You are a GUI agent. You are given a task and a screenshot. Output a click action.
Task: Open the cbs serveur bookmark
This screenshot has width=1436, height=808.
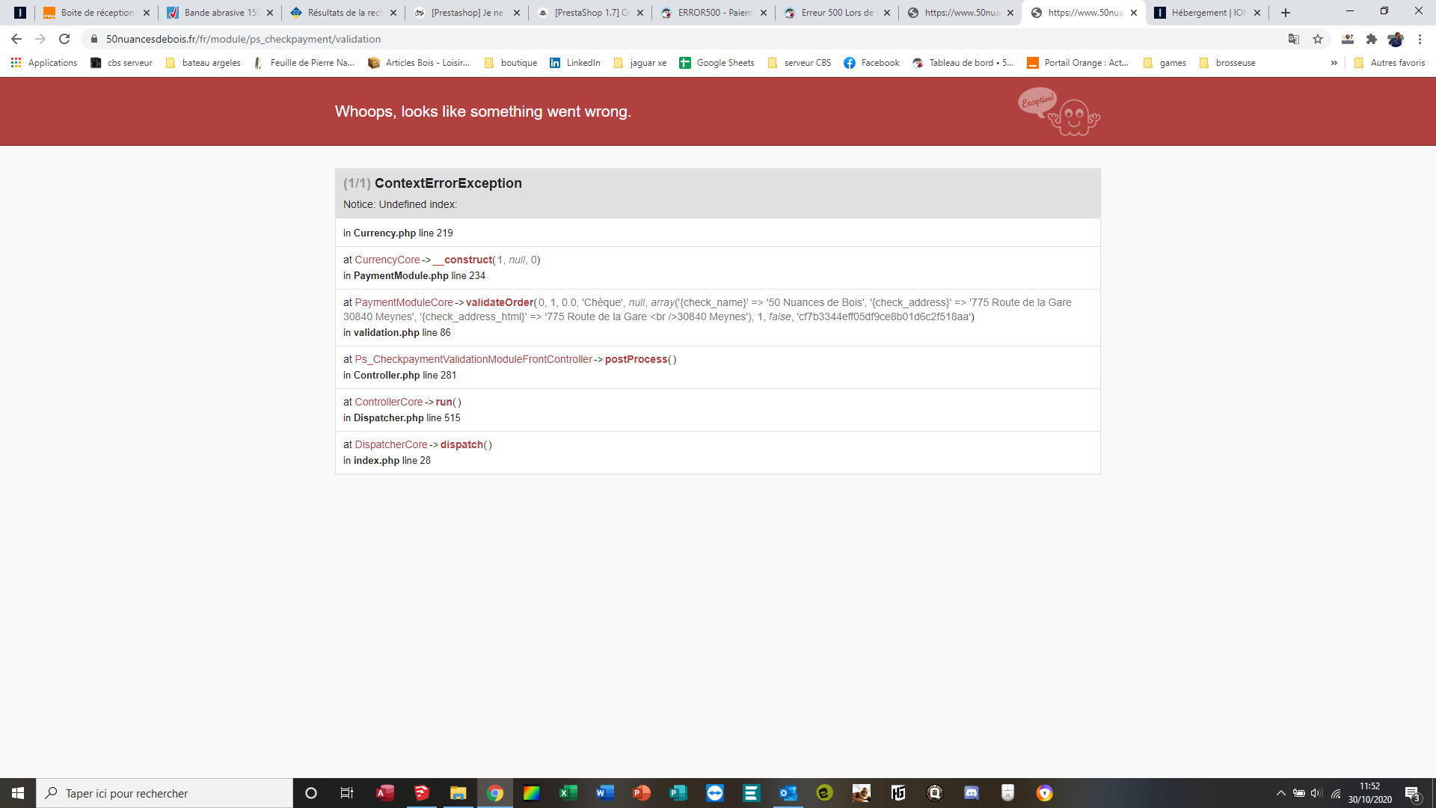(x=121, y=63)
